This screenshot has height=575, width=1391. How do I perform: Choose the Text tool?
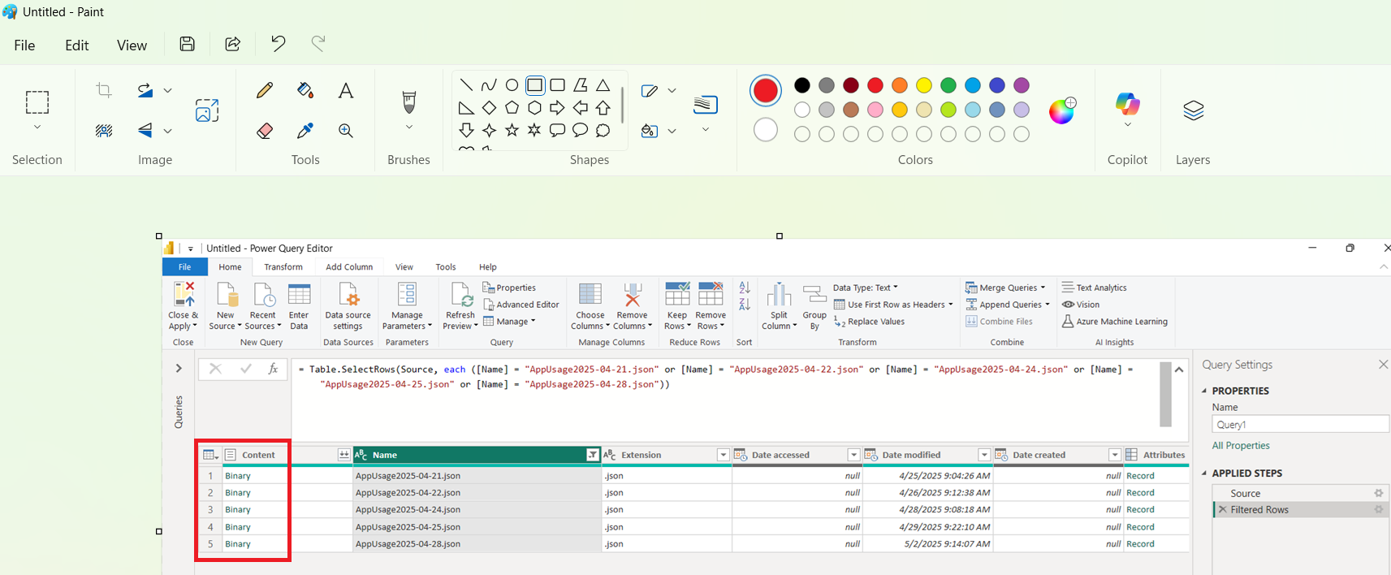(346, 90)
